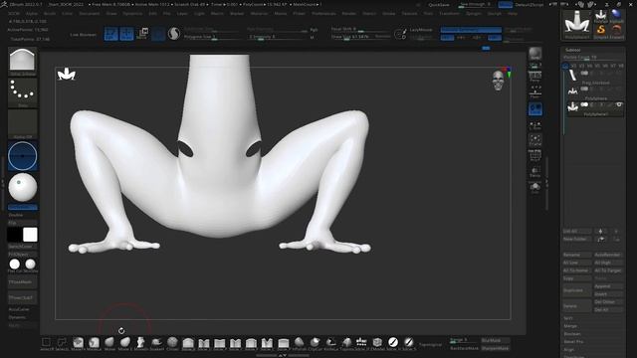Open the Alpha Off selector
The height and width of the screenshot is (358, 637).
tap(22, 123)
